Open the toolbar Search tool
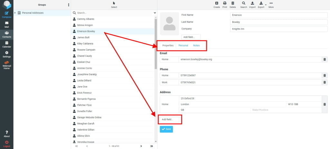Image resolution: width=330 pixels, height=149 pixels. 244,5
